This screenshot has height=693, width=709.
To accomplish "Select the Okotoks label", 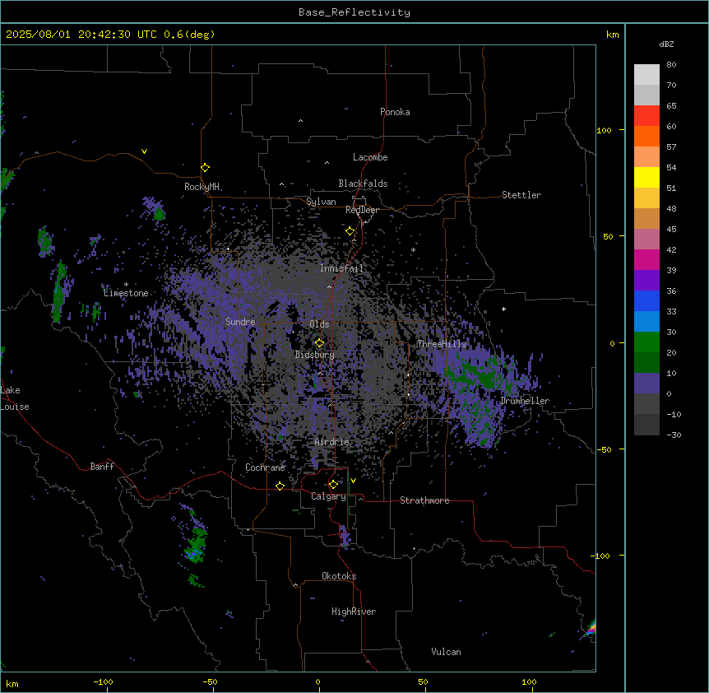I will pos(339,576).
